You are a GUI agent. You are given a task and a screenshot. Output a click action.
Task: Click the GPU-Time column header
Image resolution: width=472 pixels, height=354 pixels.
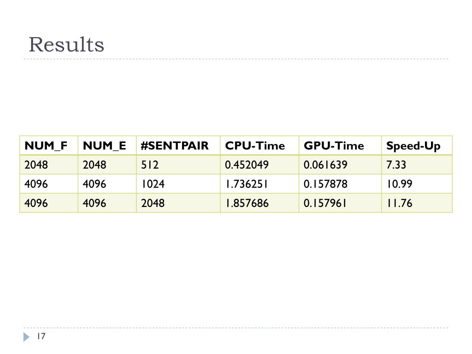(x=334, y=146)
